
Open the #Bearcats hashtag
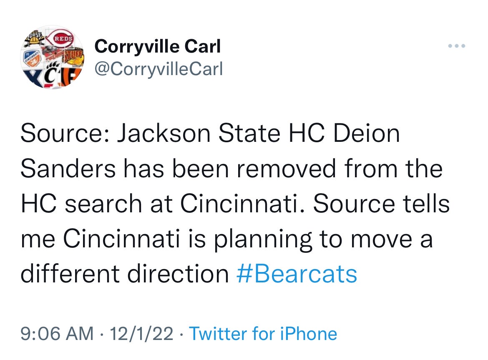click(x=297, y=274)
